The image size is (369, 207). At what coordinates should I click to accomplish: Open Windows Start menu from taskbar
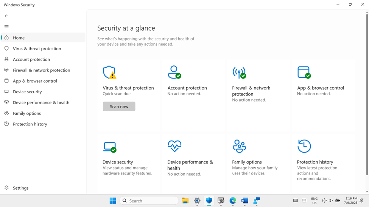tap(113, 201)
